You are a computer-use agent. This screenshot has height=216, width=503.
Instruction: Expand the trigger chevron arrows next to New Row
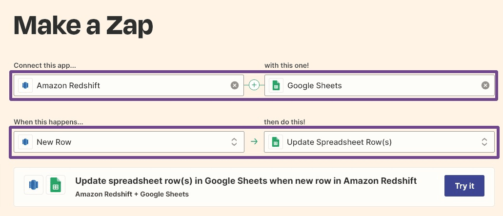234,142
